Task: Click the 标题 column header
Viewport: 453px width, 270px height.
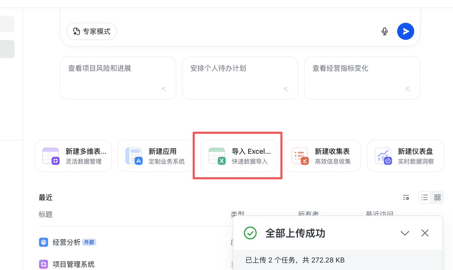Action: point(46,214)
